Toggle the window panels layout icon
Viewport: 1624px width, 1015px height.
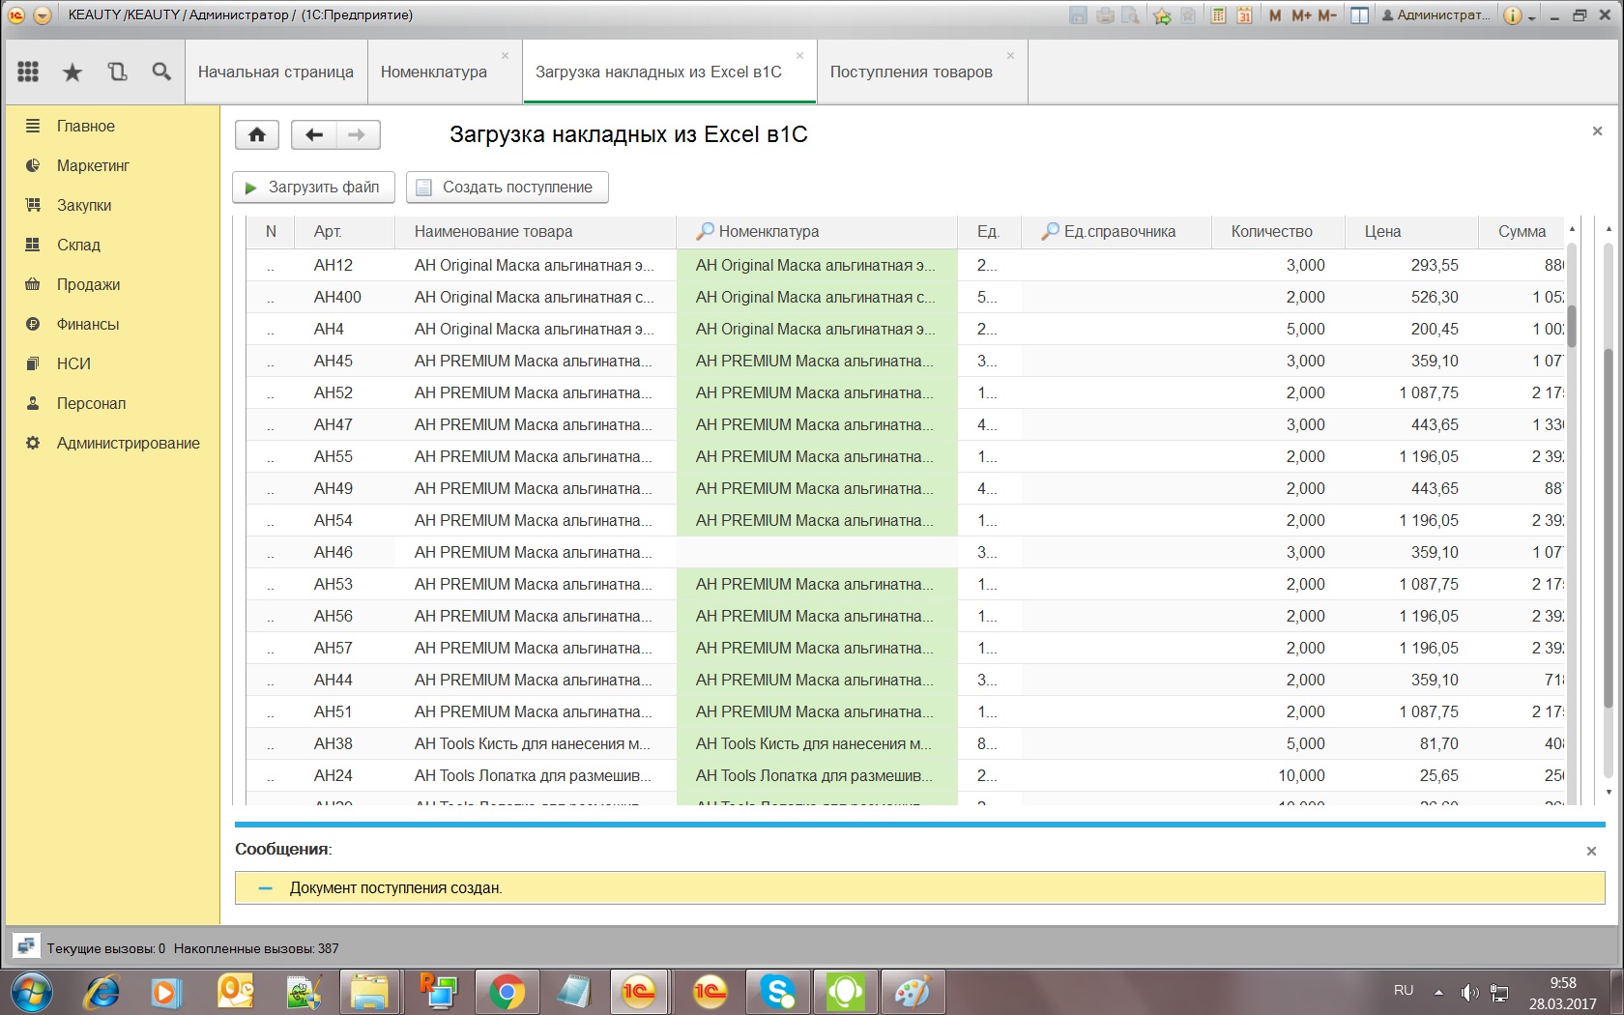(x=1359, y=15)
